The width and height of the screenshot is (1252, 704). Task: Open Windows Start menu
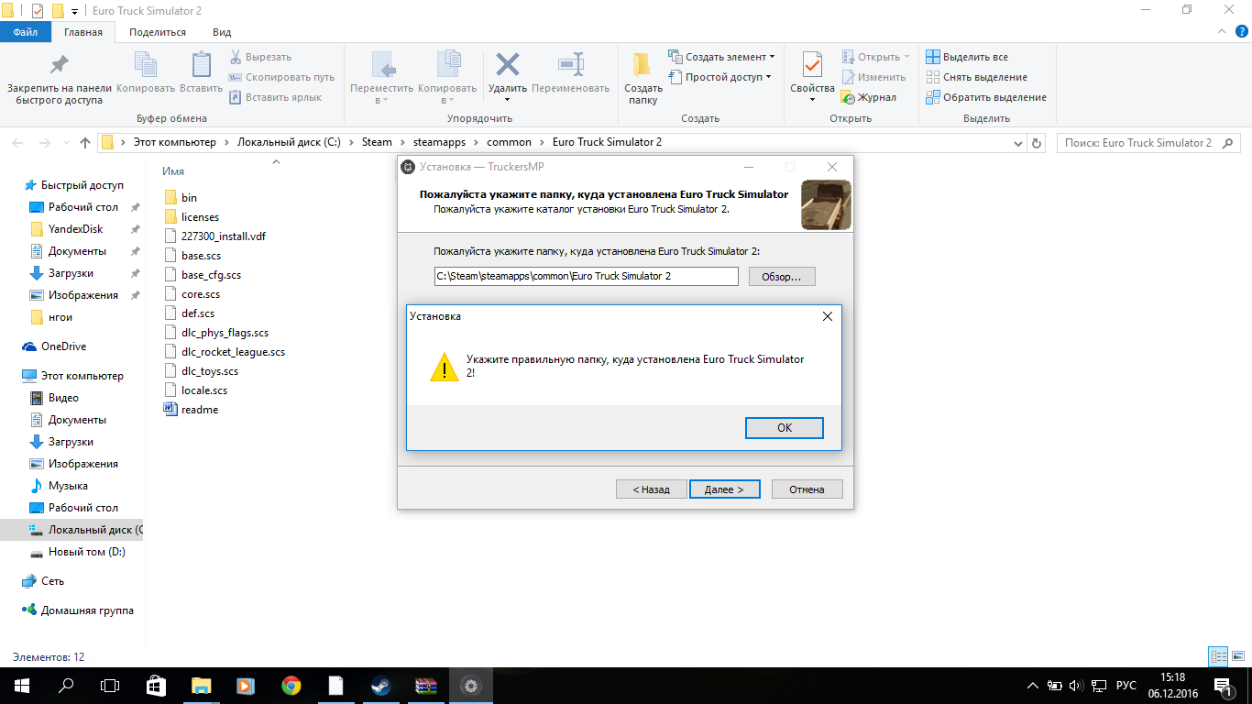pyautogui.click(x=21, y=686)
